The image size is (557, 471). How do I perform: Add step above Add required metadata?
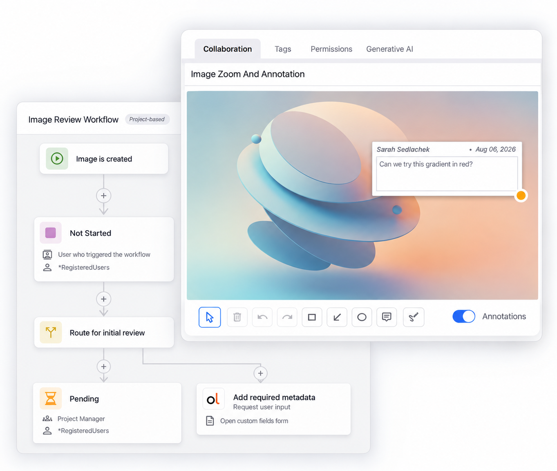tap(261, 373)
